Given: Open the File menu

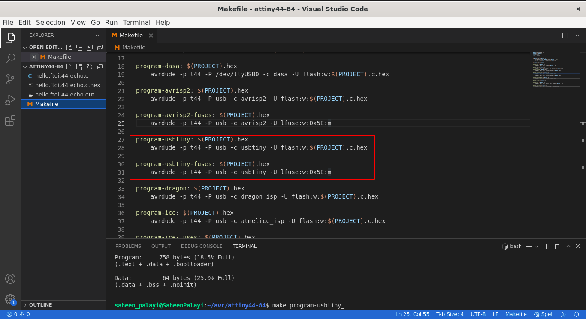Looking at the screenshot, I should (x=8, y=22).
